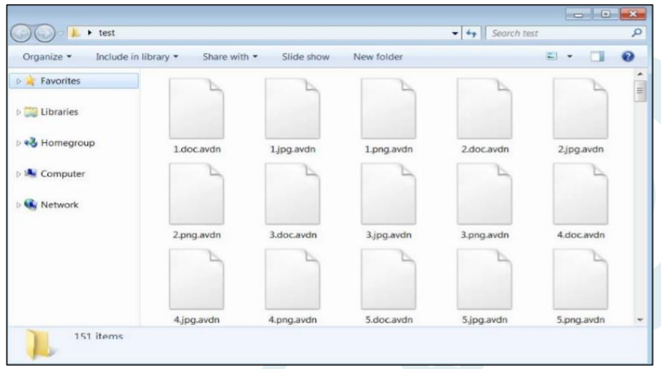Click the vertical scrollbar thumb
Screen dimensions: 661x369
click(x=640, y=91)
